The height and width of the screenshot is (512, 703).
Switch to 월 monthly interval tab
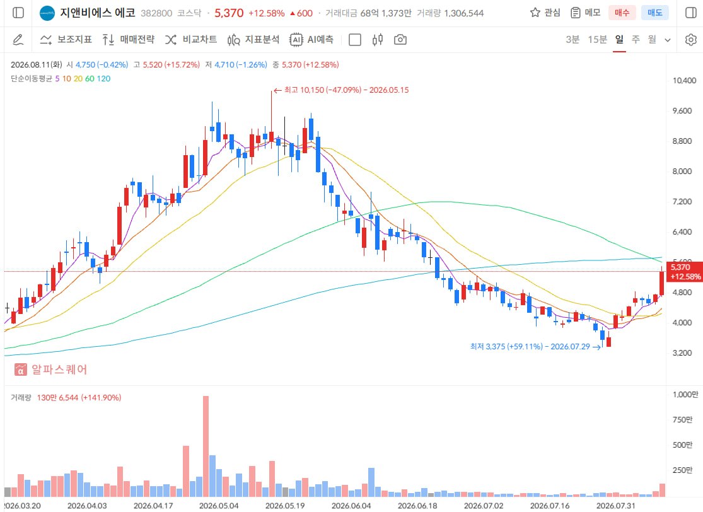[x=652, y=40]
